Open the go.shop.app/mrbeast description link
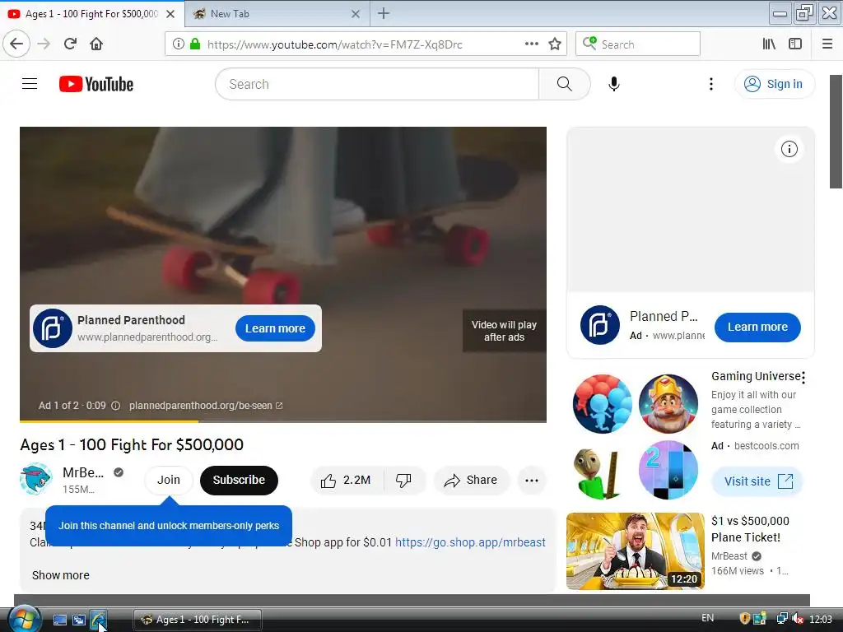Screen dimensions: 843x632 [470, 542]
